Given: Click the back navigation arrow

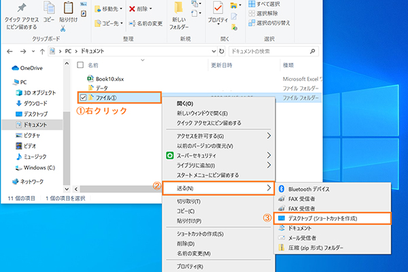Looking at the screenshot, I should [x=10, y=51].
